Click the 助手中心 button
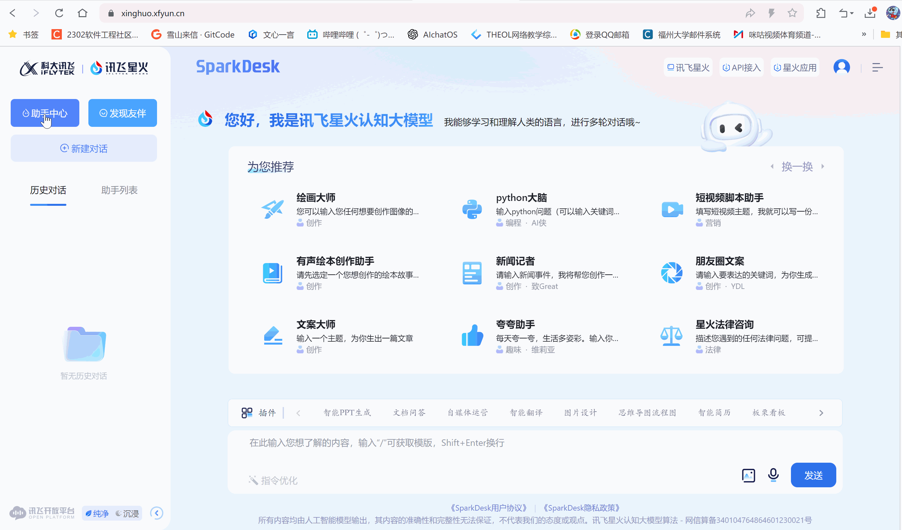902x530 pixels. (45, 113)
